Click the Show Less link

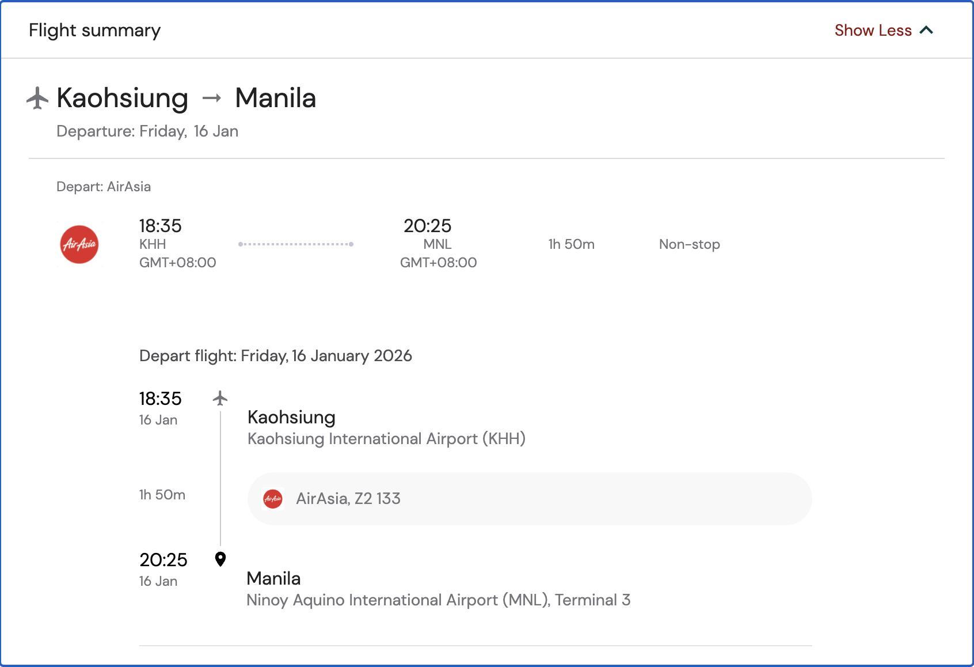coord(873,31)
